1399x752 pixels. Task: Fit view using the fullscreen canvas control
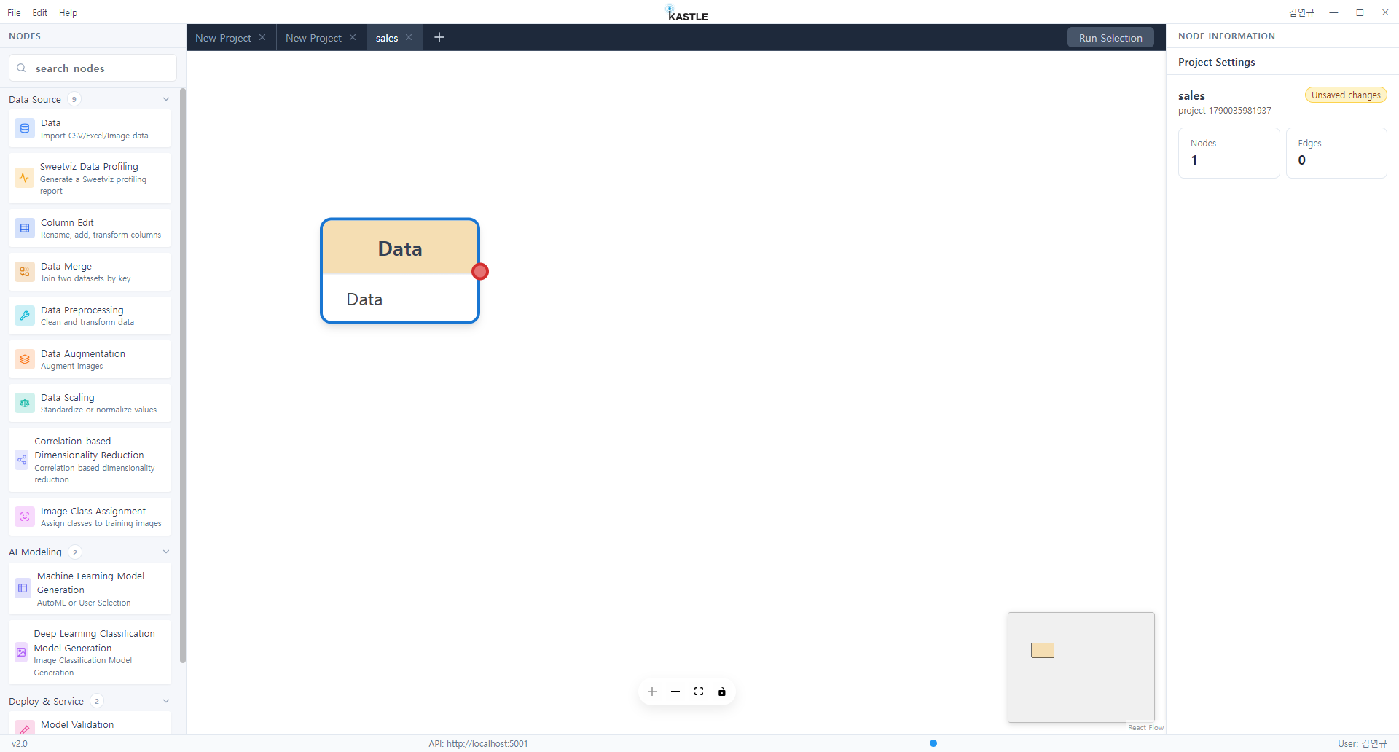[x=699, y=692]
